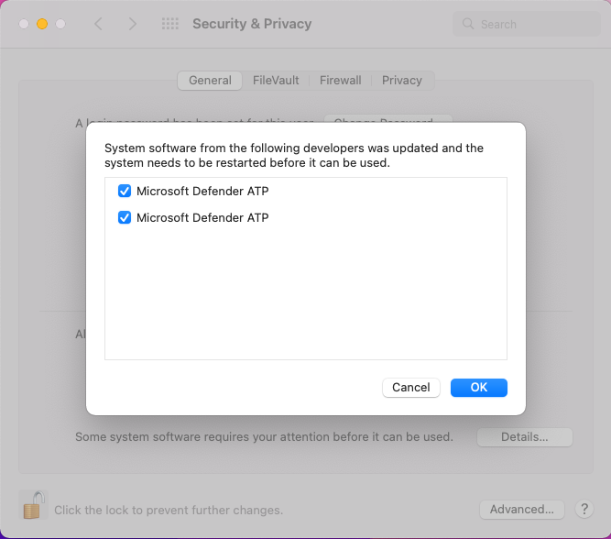Viewport: 611px width, 539px height.
Task: Confirm the dialog with OK
Action: pyautogui.click(x=479, y=388)
